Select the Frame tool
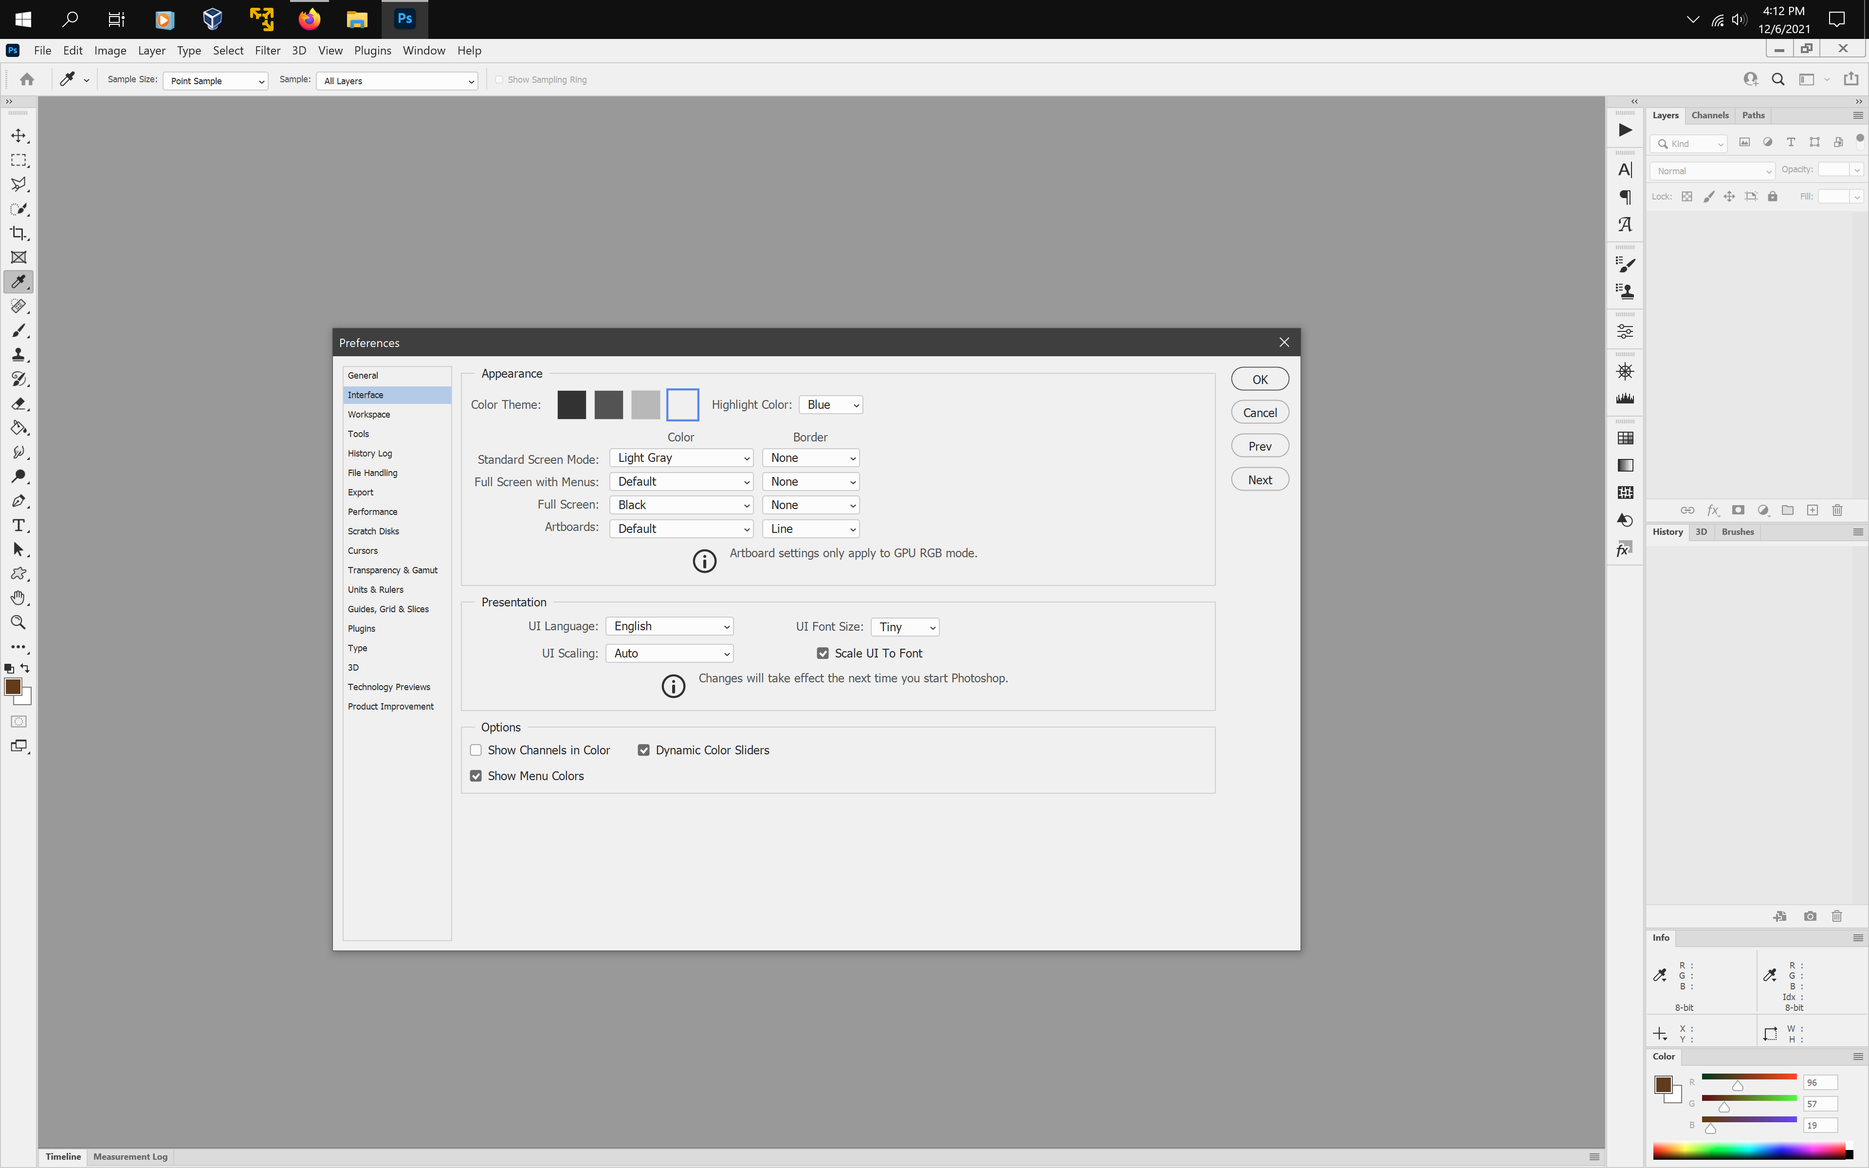Viewport: 1869px width, 1168px height. click(18, 257)
